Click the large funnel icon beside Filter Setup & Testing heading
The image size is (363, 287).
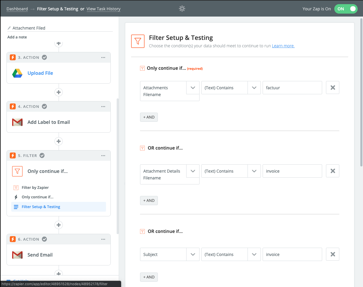click(138, 41)
